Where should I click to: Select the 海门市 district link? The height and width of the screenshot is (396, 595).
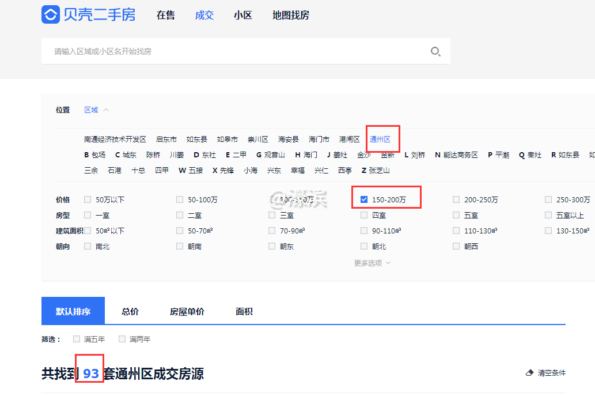point(318,139)
